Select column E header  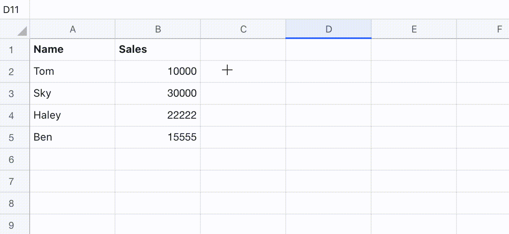click(x=414, y=29)
